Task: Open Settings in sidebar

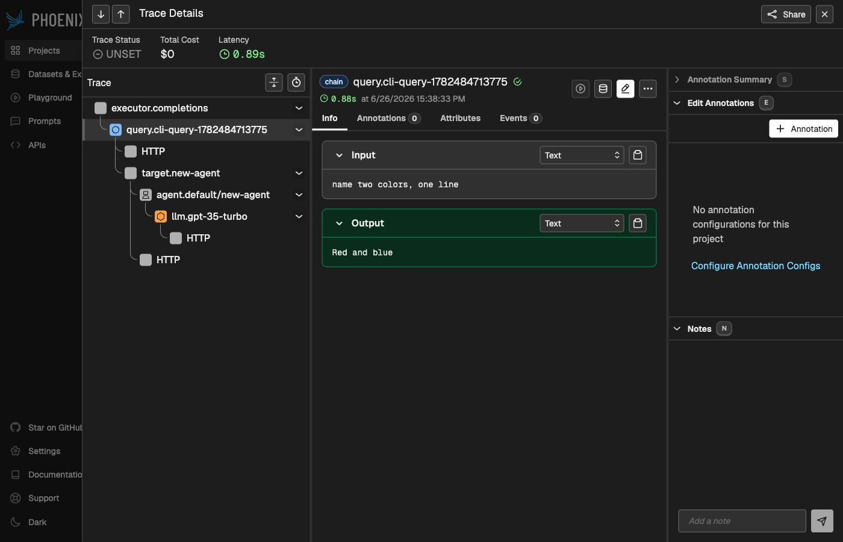Action: click(43, 451)
